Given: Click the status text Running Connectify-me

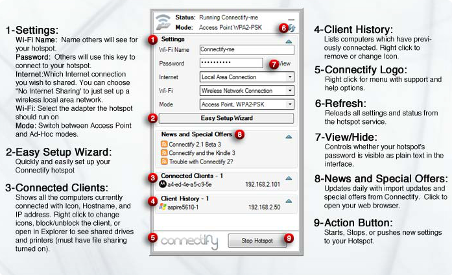Looking at the screenshot, I should (x=229, y=18).
